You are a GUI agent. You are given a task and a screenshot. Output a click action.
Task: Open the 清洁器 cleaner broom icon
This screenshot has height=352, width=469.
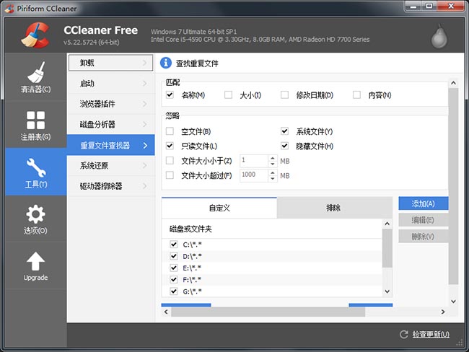click(x=36, y=72)
